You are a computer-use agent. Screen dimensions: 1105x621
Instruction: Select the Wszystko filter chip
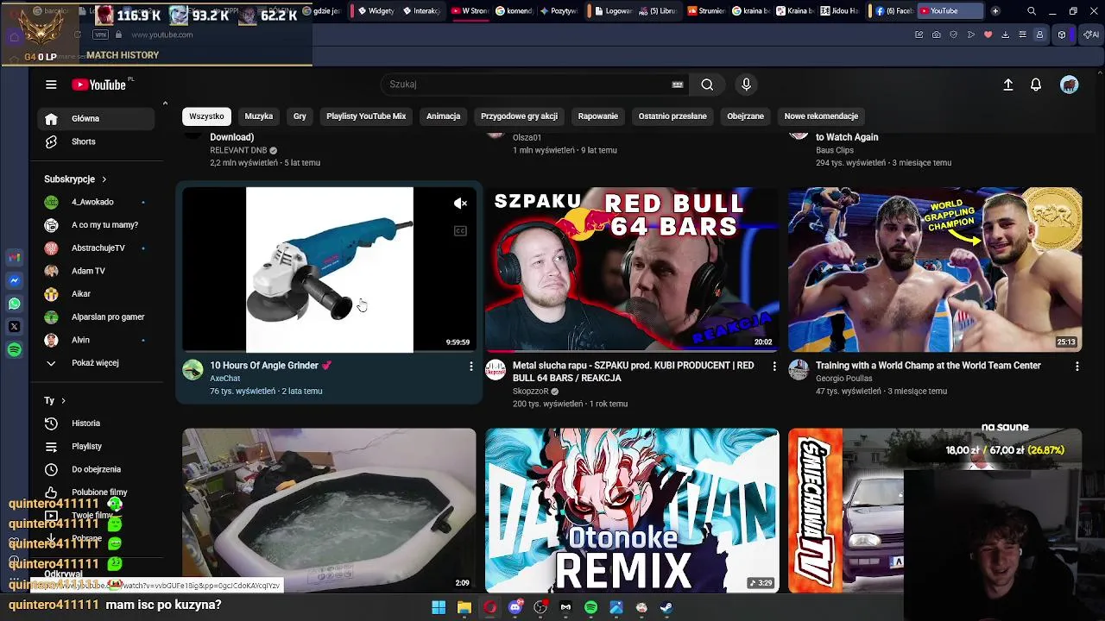pos(206,116)
